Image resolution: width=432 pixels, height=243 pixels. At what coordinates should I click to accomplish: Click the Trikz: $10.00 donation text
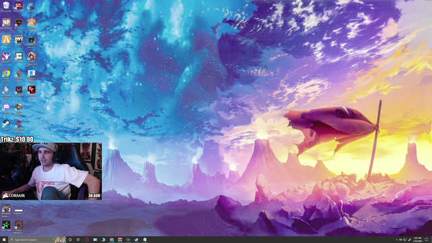point(17,140)
